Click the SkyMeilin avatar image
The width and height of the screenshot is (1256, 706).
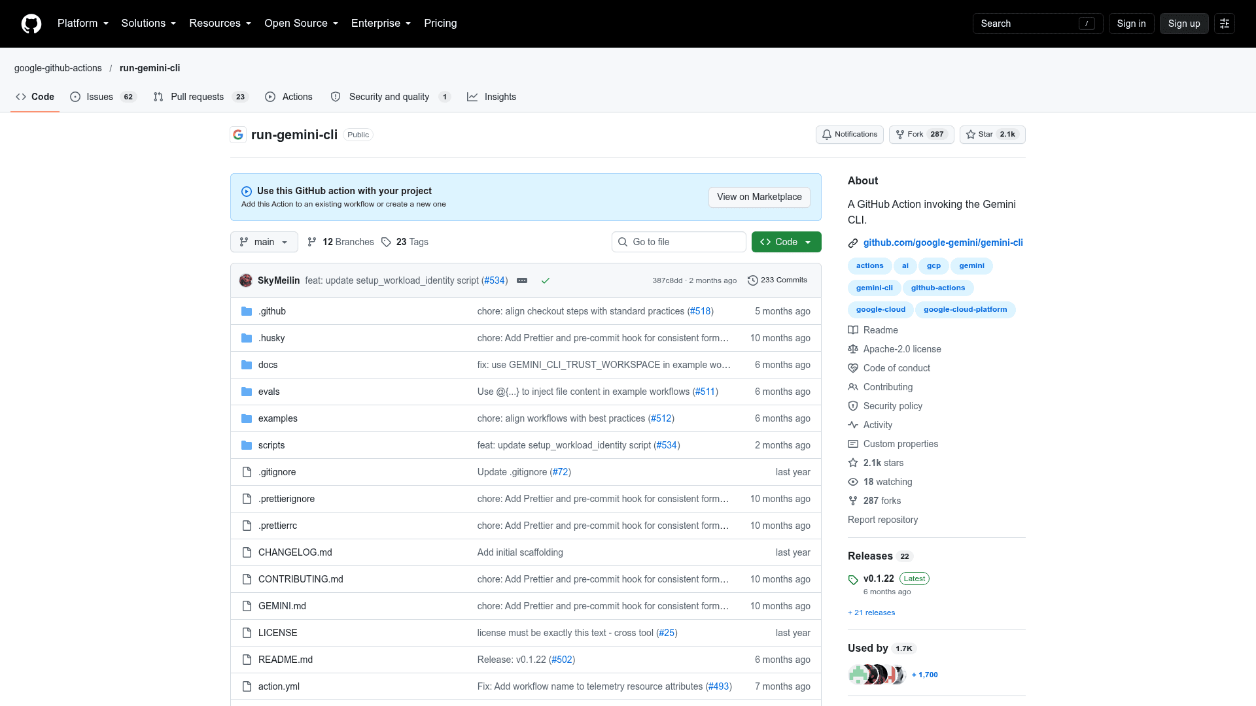pyautogui.click(x=246, y=280)
